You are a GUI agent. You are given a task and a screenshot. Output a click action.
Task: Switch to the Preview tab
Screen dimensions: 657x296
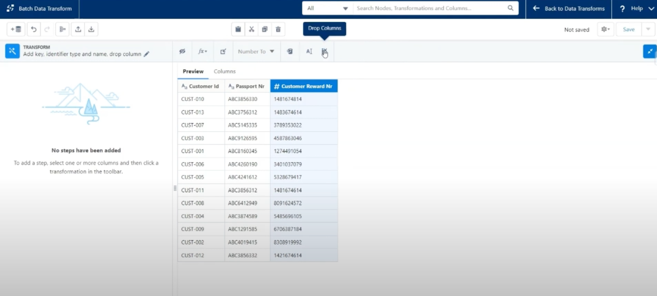pos(193,71)
